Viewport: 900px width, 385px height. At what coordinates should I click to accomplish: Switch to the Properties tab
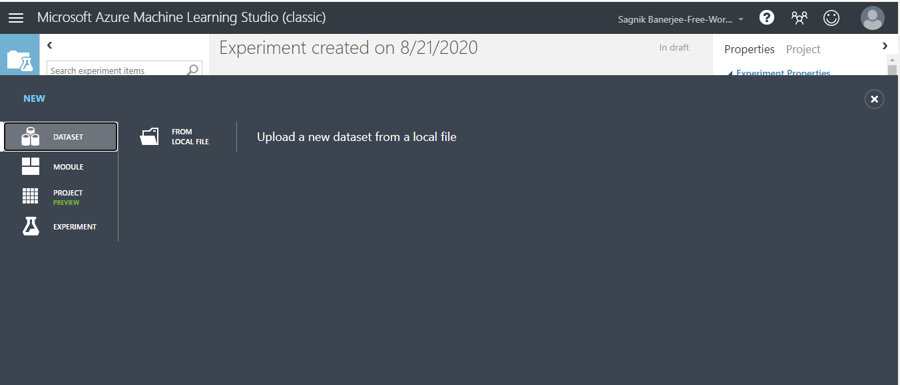pos(750,49)
